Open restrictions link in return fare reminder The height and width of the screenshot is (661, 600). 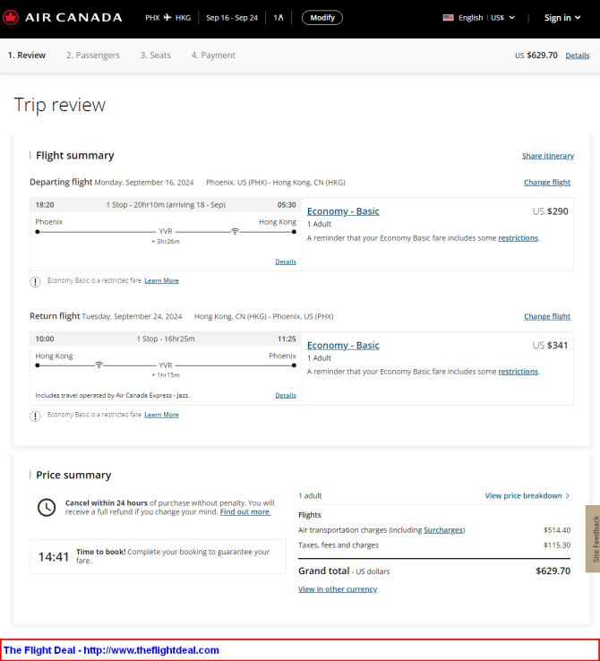(518, 372)
